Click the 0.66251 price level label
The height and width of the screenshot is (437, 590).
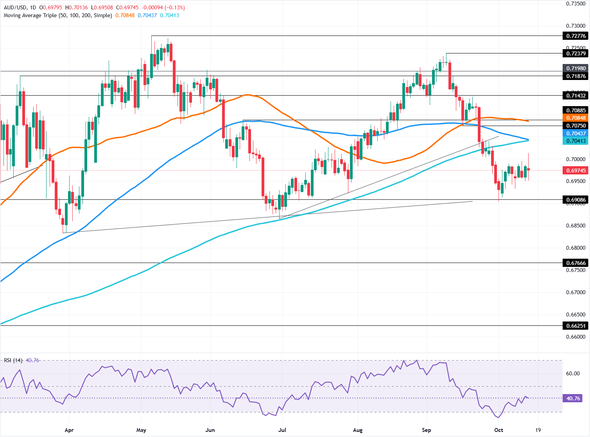tap(576, 326)
